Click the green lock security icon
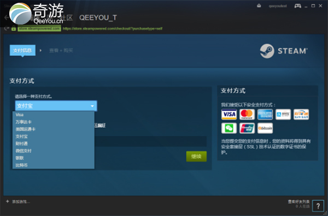The width and height of the screenshot is (328, 216). 14,28
